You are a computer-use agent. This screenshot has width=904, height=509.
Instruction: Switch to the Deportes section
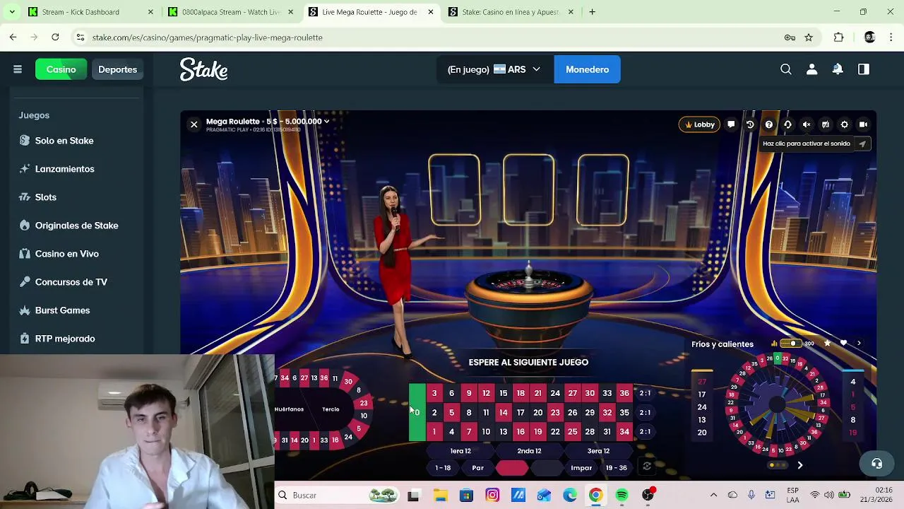pos(117,69)
